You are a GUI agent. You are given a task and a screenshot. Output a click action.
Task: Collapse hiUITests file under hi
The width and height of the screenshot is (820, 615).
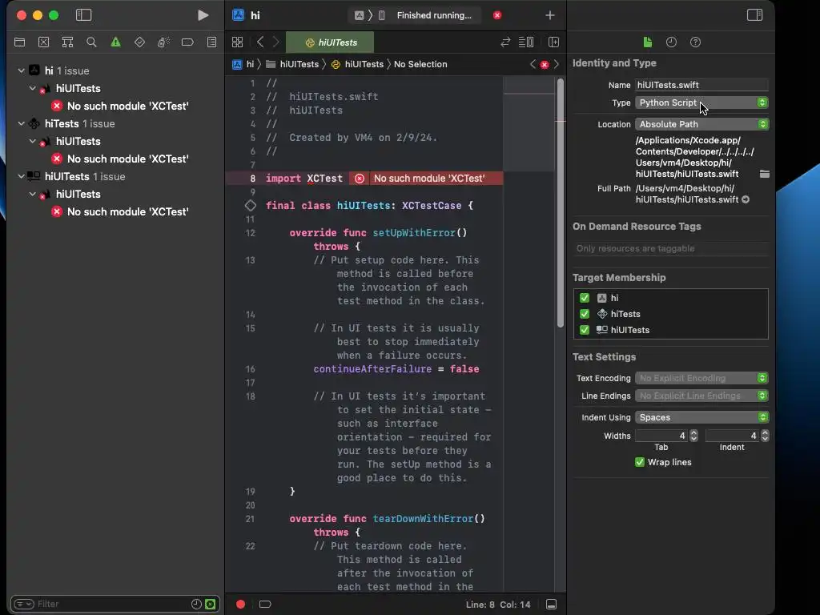[32, 88]
